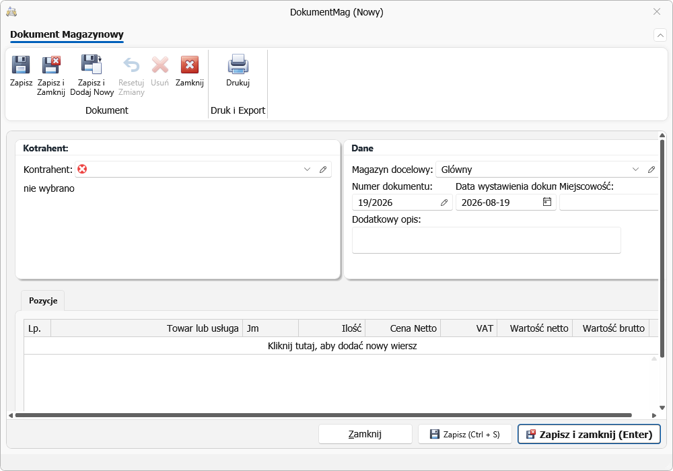The height and width of the screenshot is (471, 673).
Task: Click pencil edit icon next to Kontrahent
Action: [x=323, y=170]
